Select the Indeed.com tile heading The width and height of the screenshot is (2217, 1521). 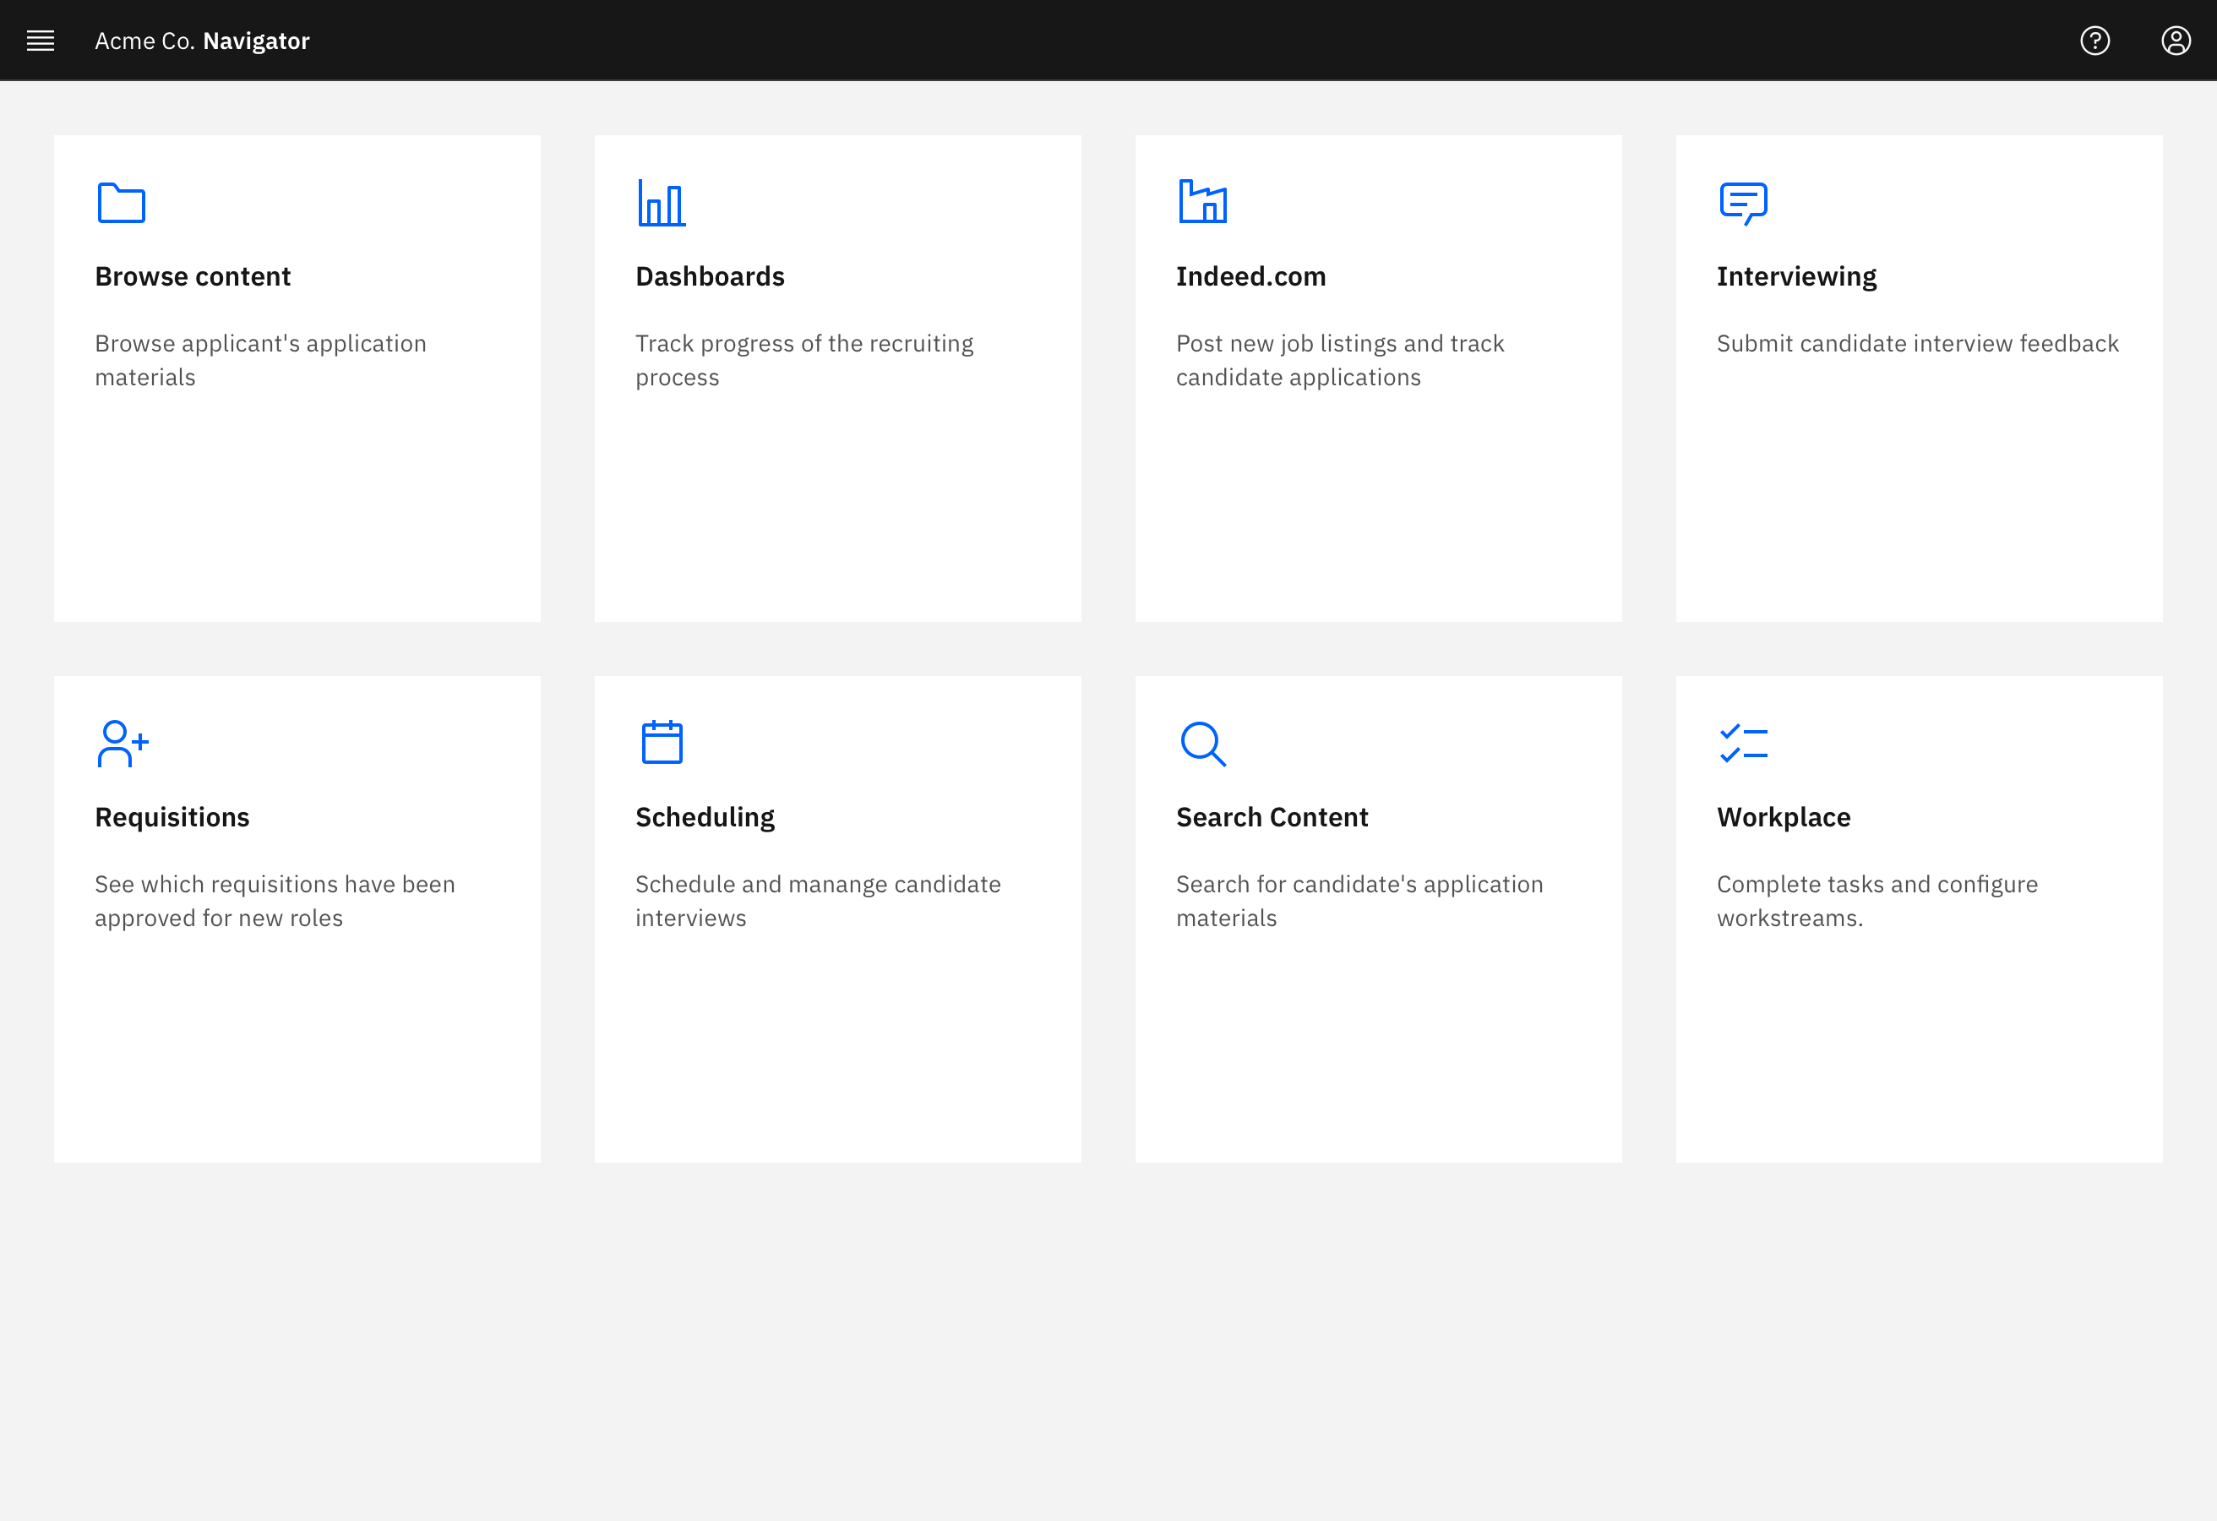pyautogui.click(x=1250, y=276)
